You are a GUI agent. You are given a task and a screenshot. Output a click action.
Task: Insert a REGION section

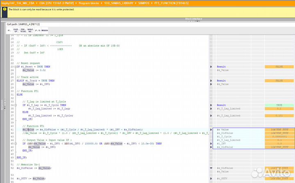[x=45, y=30]
